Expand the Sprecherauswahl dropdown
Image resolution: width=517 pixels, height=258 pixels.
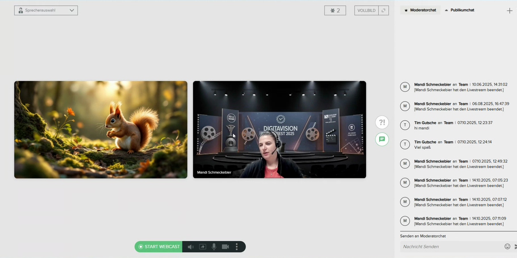[x=46, y=10]
